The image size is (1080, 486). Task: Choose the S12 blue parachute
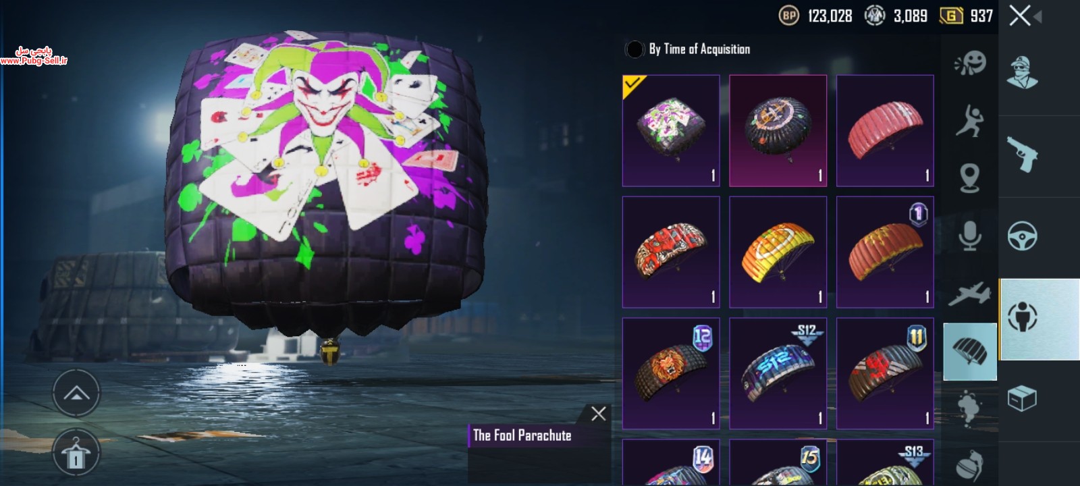pyautogui.click(x=778, y=373)
